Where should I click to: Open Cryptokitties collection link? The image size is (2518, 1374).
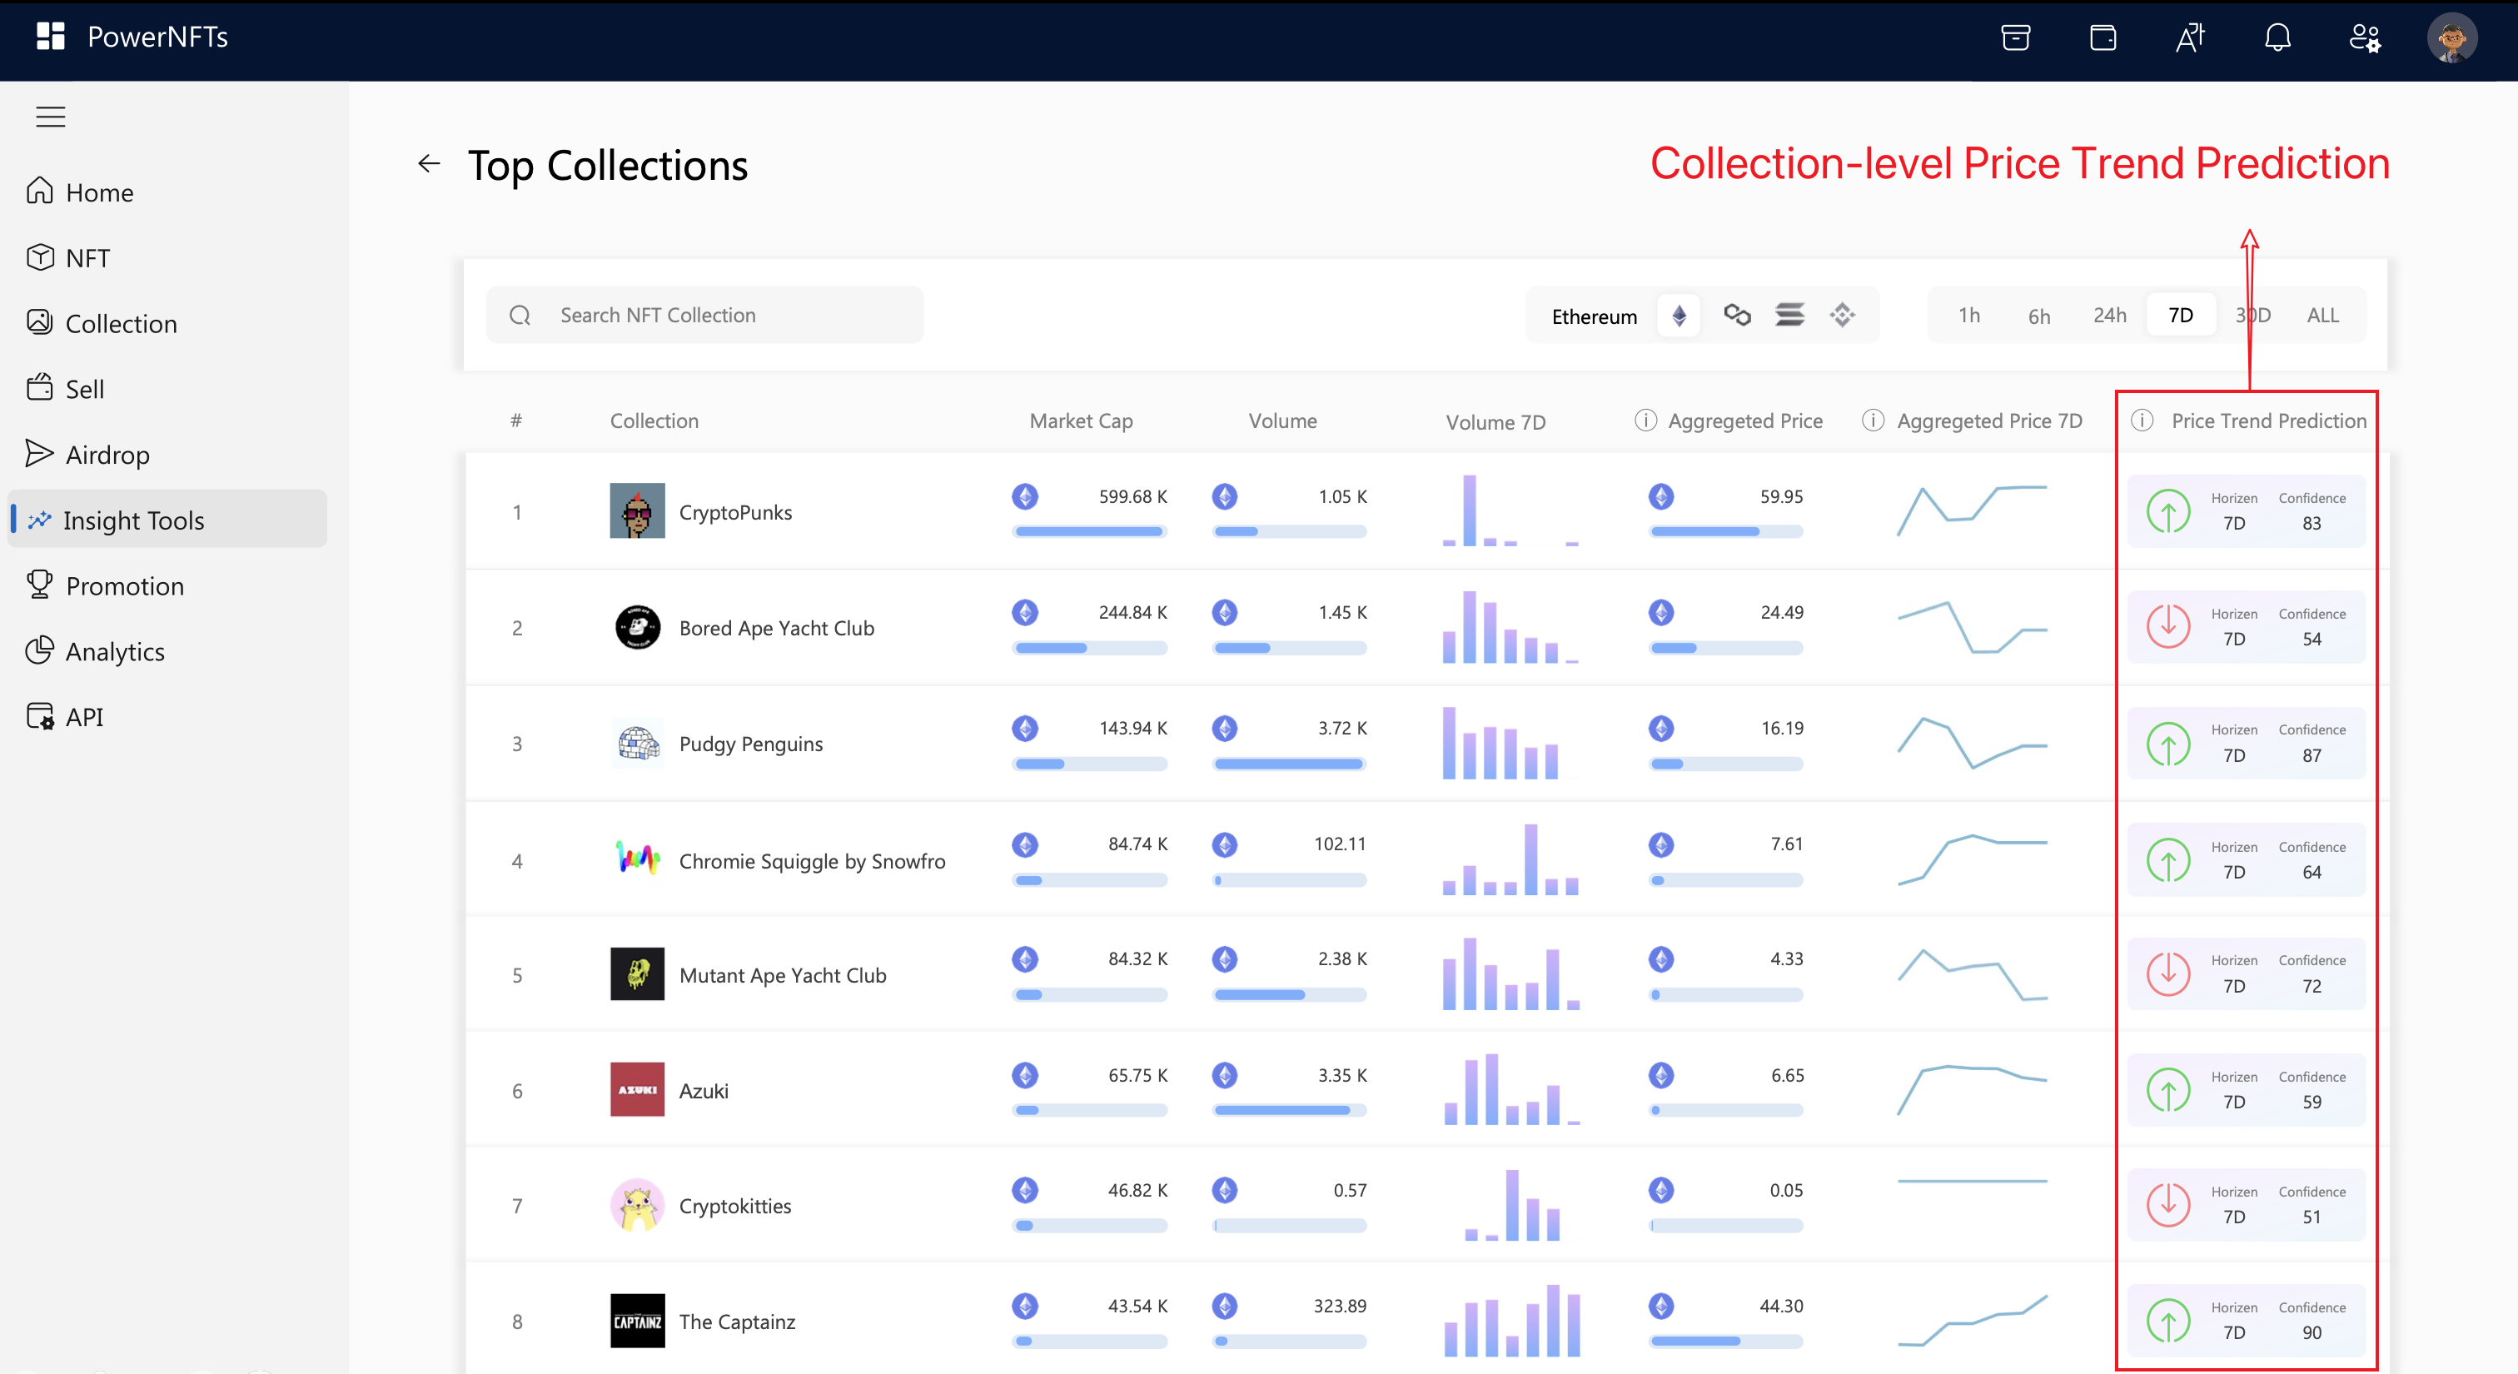735,1206
